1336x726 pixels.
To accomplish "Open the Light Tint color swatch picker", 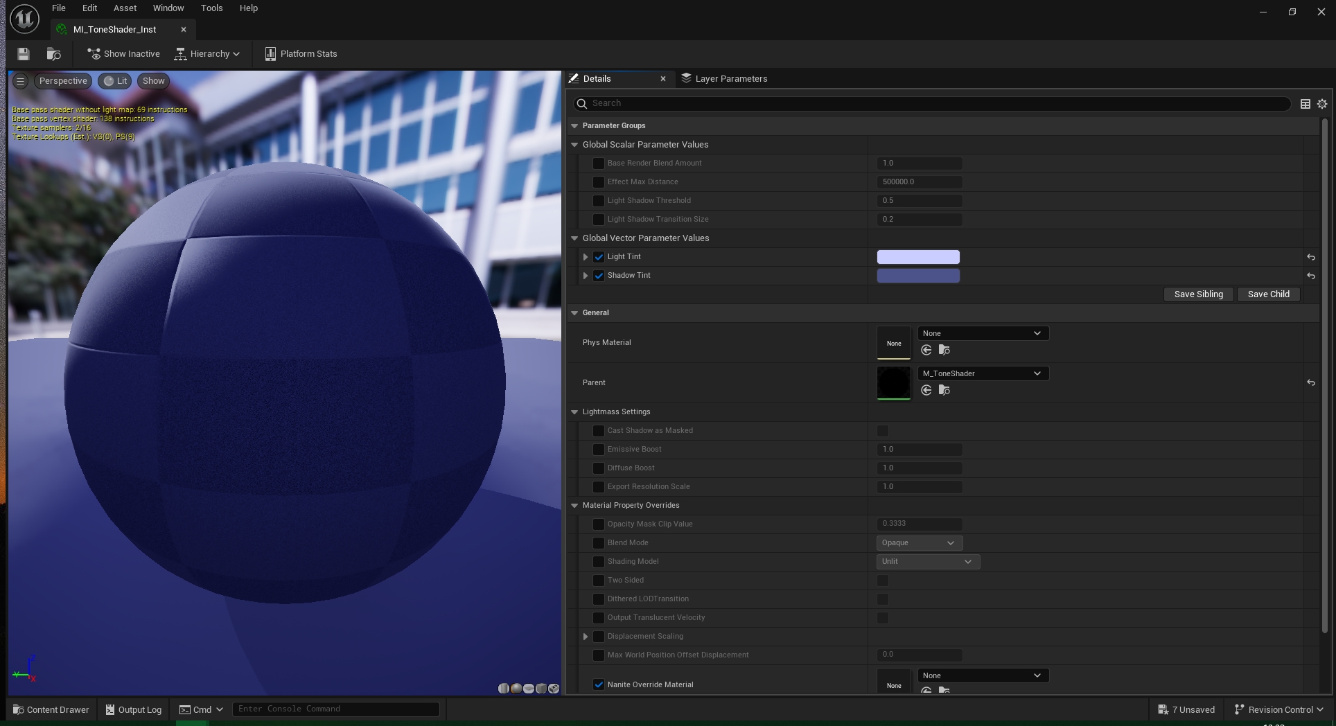I will 918,257.
